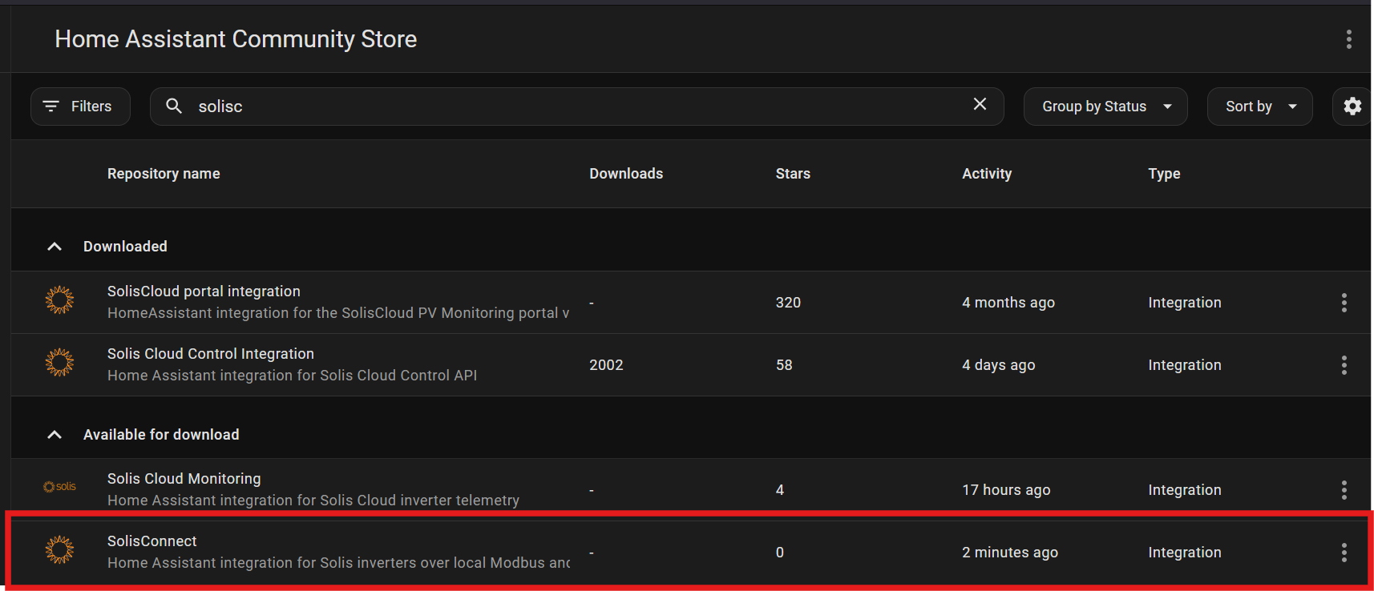Click the SolisCloud PV Monitoring portal description
This screenshot has width=1374, height=591.
pyautogui.click(x=338, y=313)
